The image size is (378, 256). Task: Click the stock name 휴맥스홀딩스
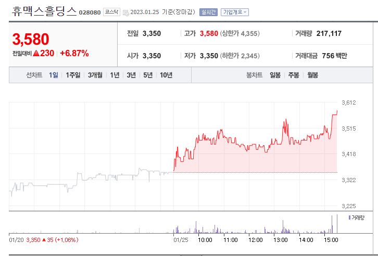click(x=44, y=11)
